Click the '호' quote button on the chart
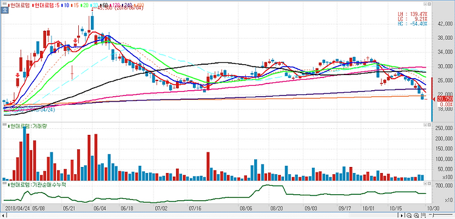The height and width of the screenshot is (219, 455). (x=5, y=10)
